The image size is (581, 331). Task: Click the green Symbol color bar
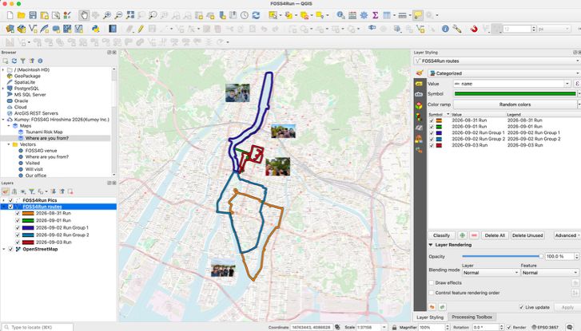coord(515,94)
